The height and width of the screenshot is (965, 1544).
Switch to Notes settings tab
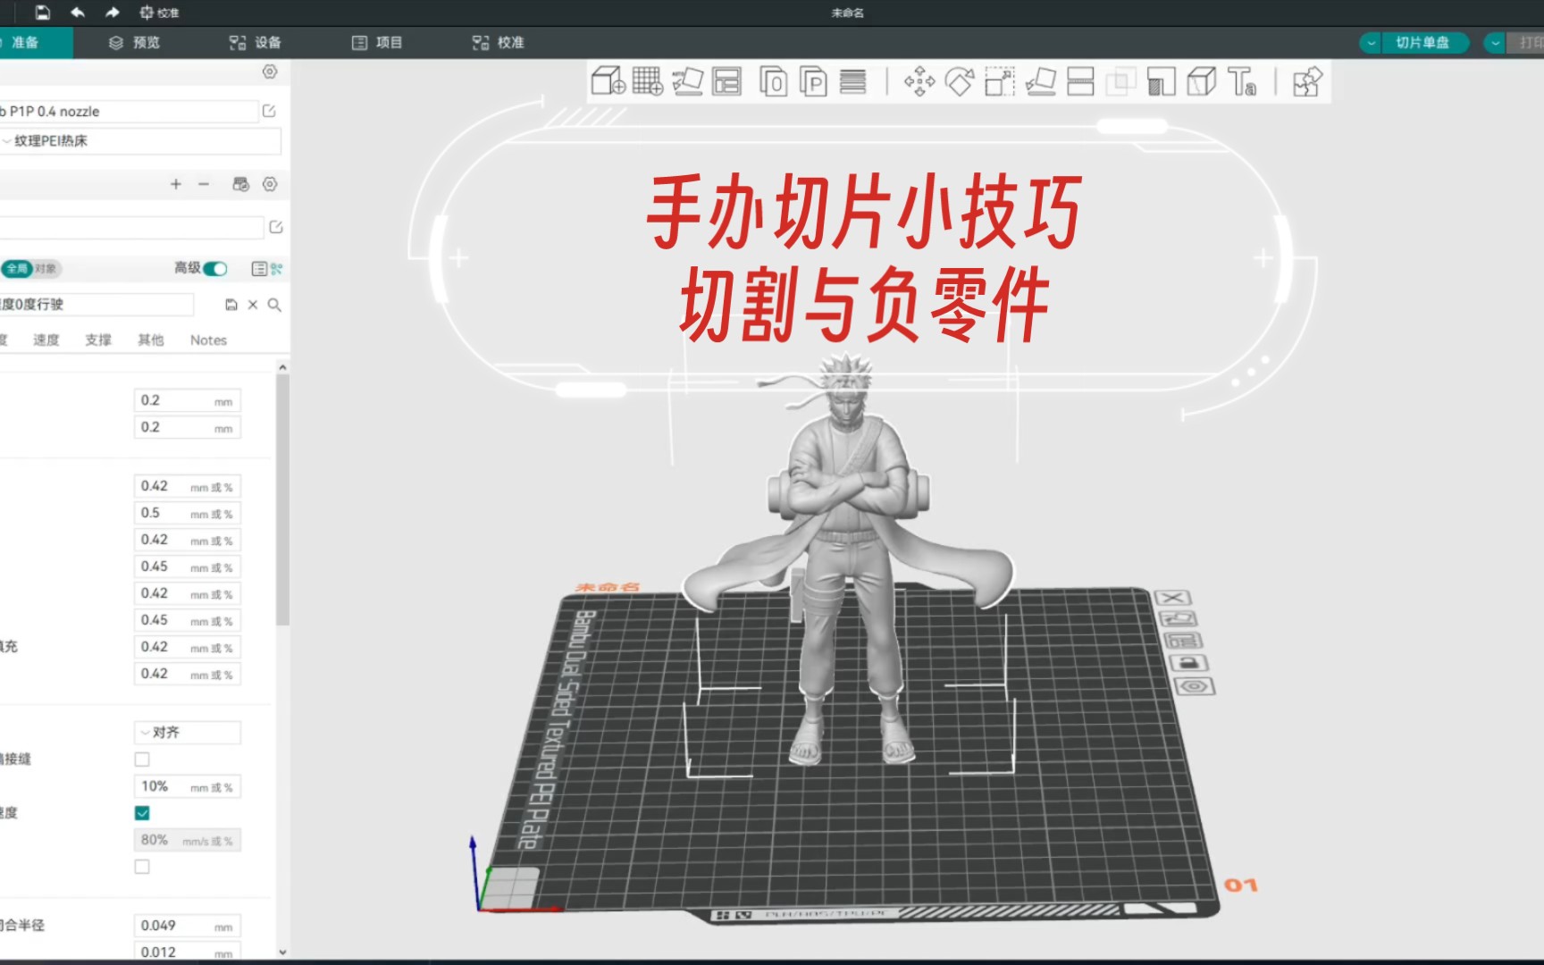(x=208, y=340)
